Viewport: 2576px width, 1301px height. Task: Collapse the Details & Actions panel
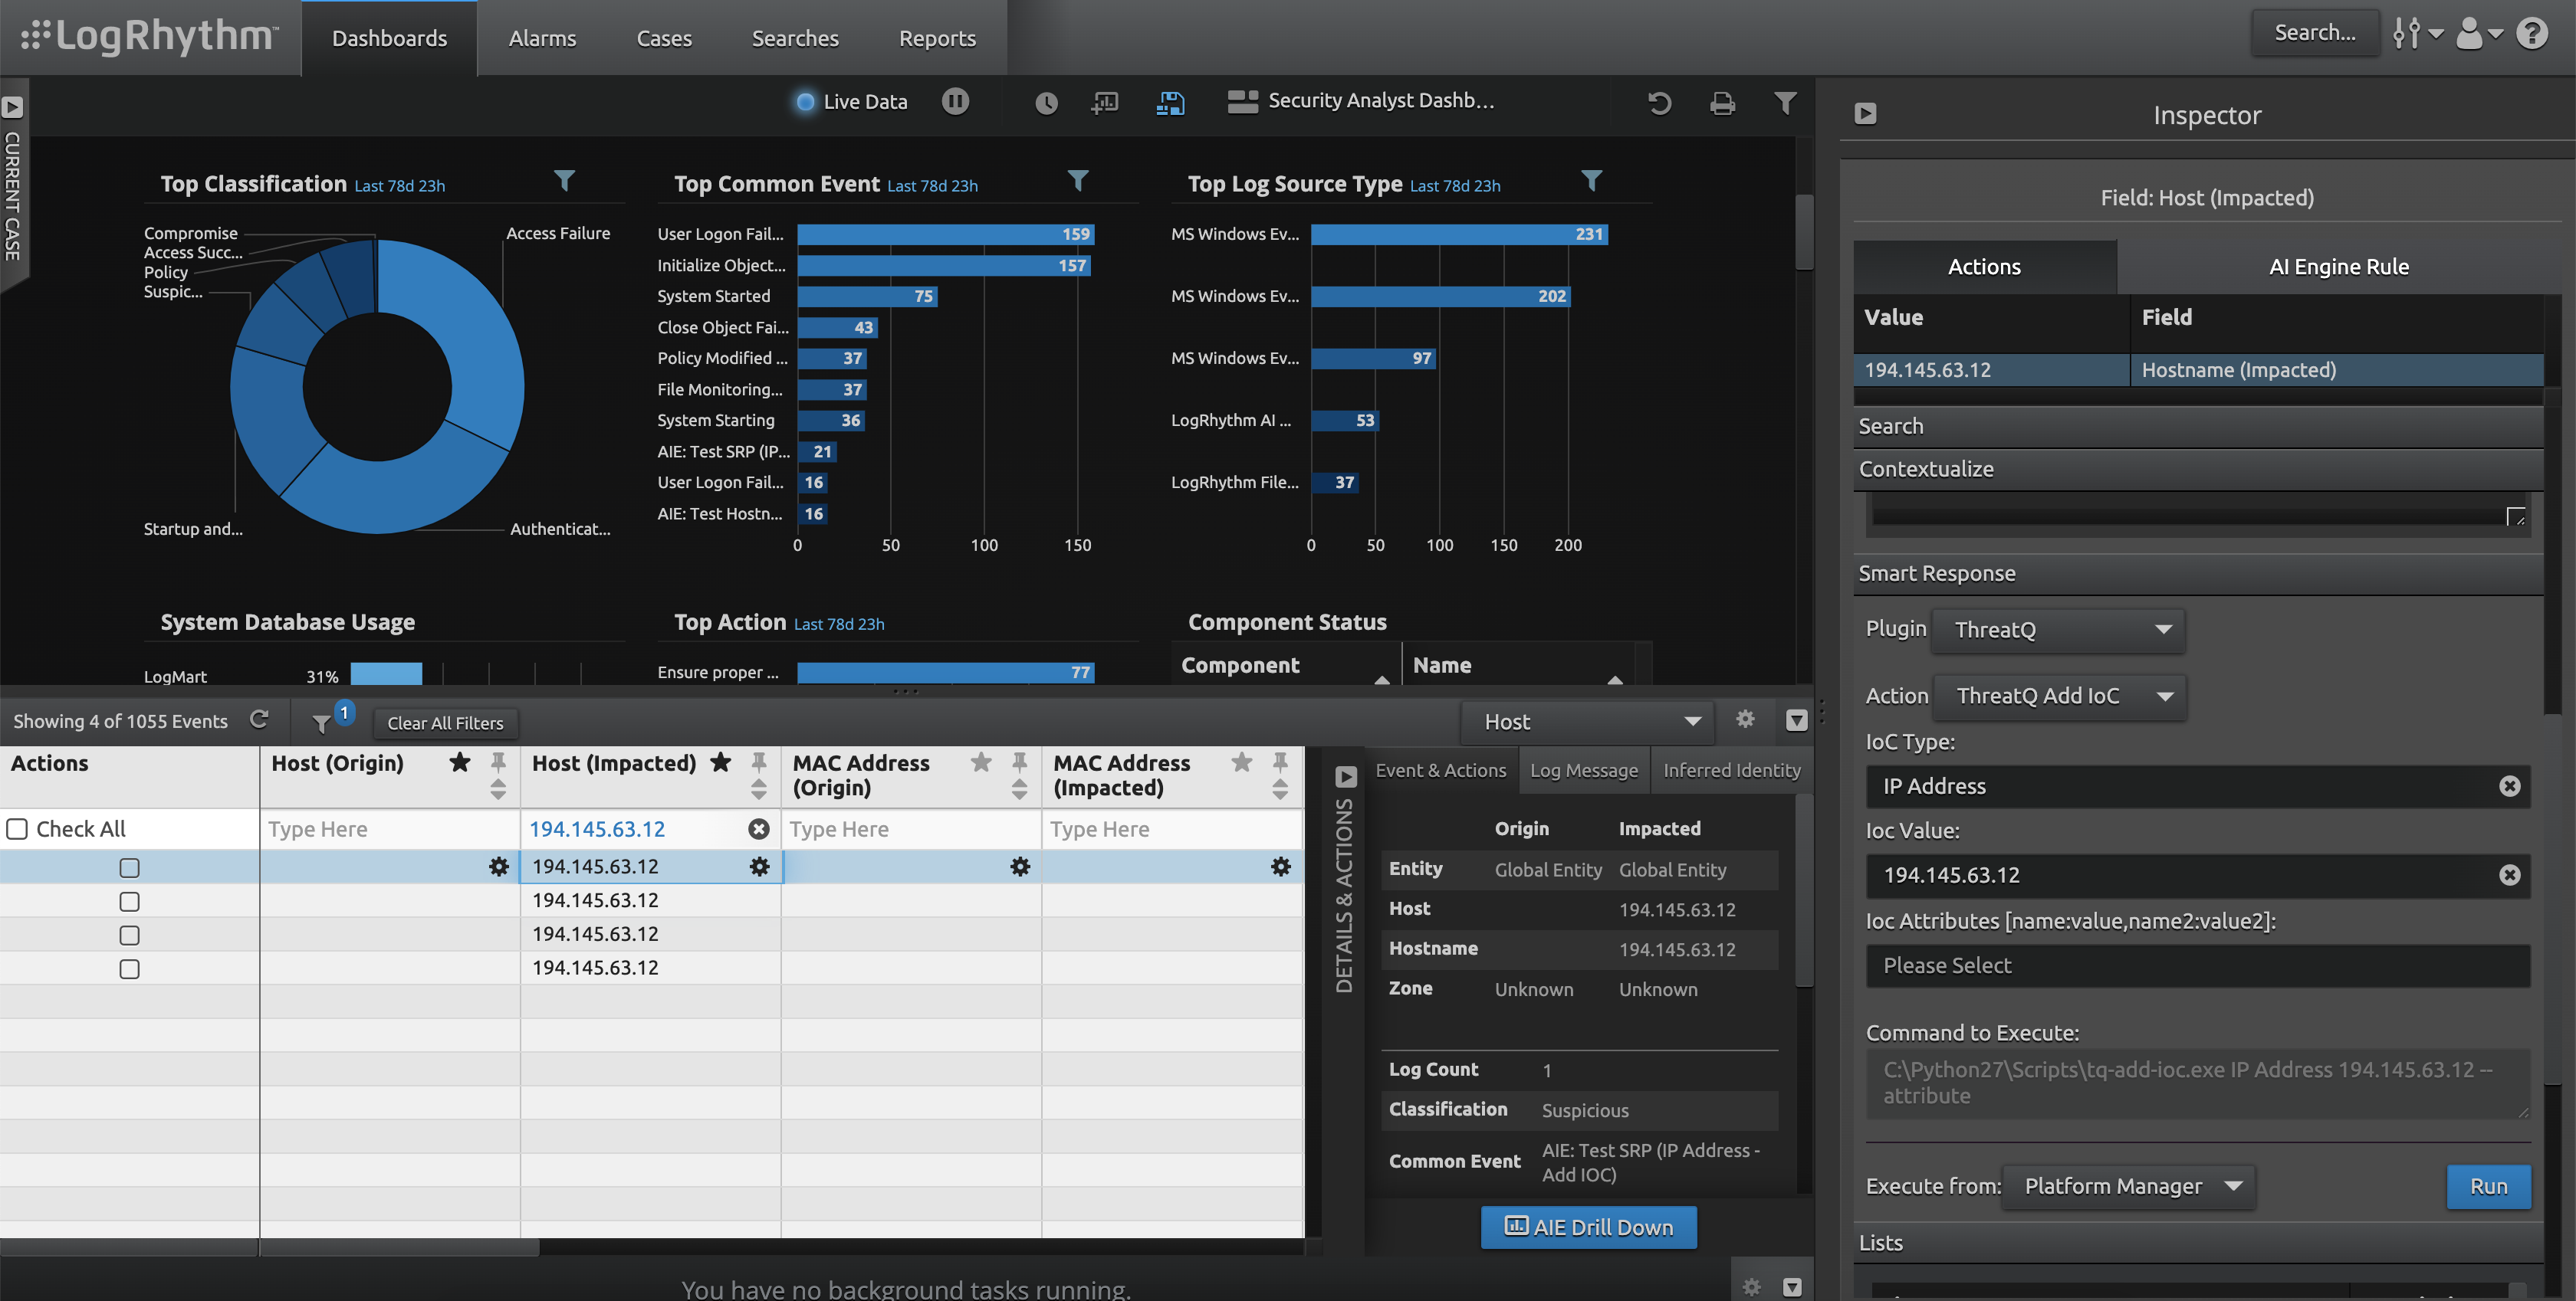1346,776
